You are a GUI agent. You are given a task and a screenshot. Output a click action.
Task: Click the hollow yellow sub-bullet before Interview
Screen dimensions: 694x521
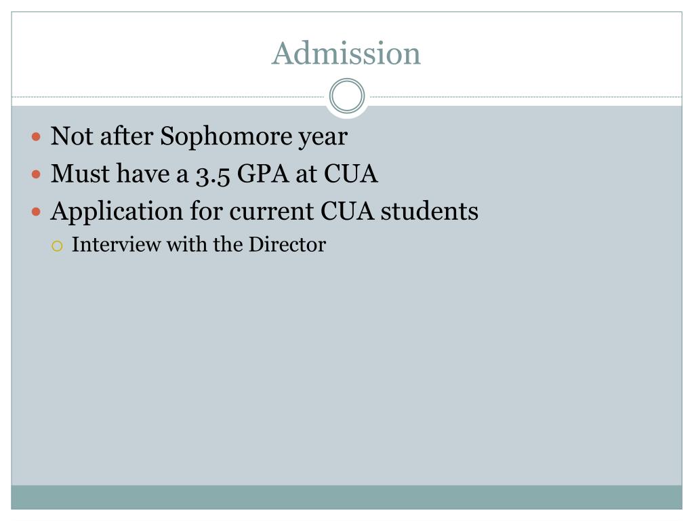(57, 246)
